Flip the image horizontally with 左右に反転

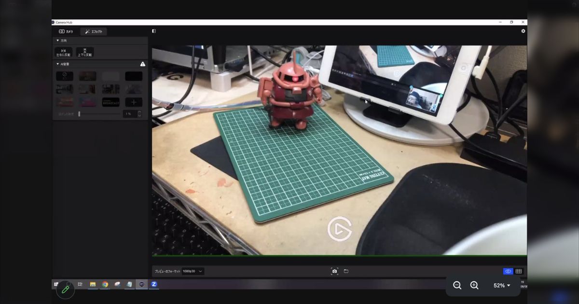[x=64, y=52]
